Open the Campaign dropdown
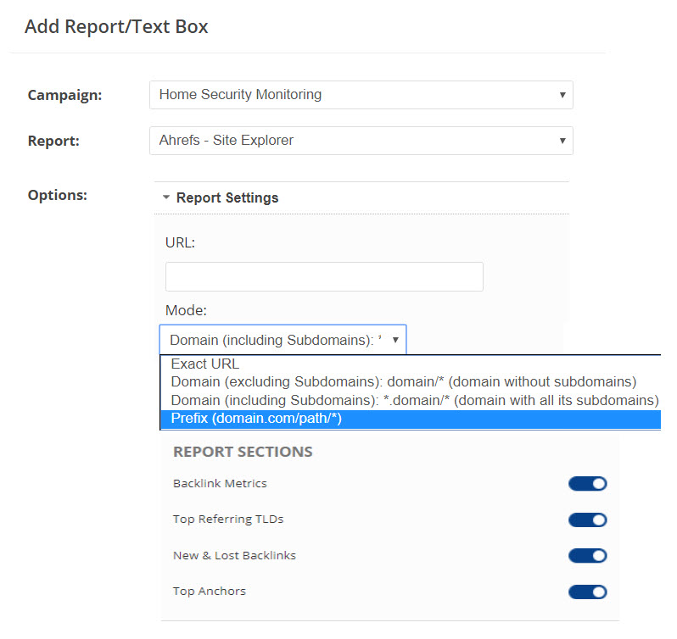 click(x=361, y=95)
